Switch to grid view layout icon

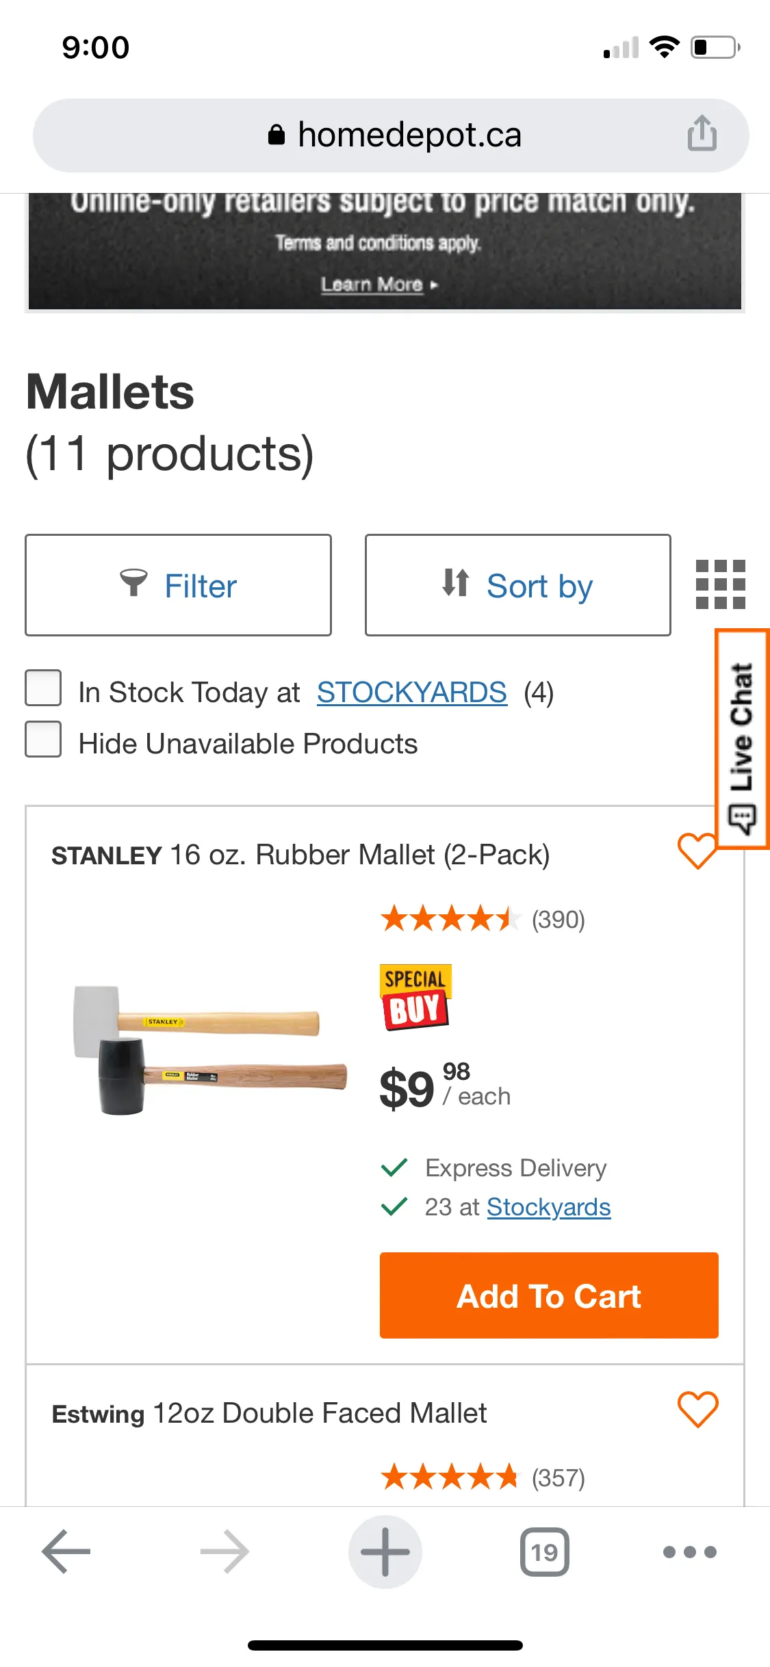pos(720,584)
